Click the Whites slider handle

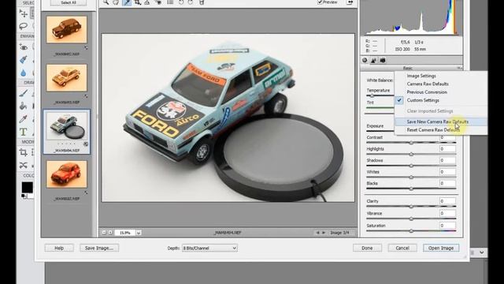pos(411,177)
